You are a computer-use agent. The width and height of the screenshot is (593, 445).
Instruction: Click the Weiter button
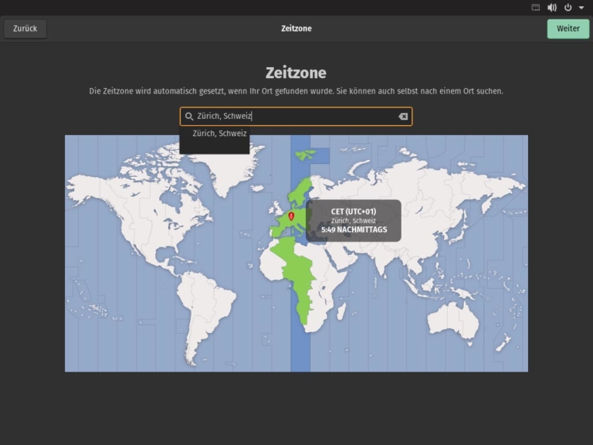point(568,29)
